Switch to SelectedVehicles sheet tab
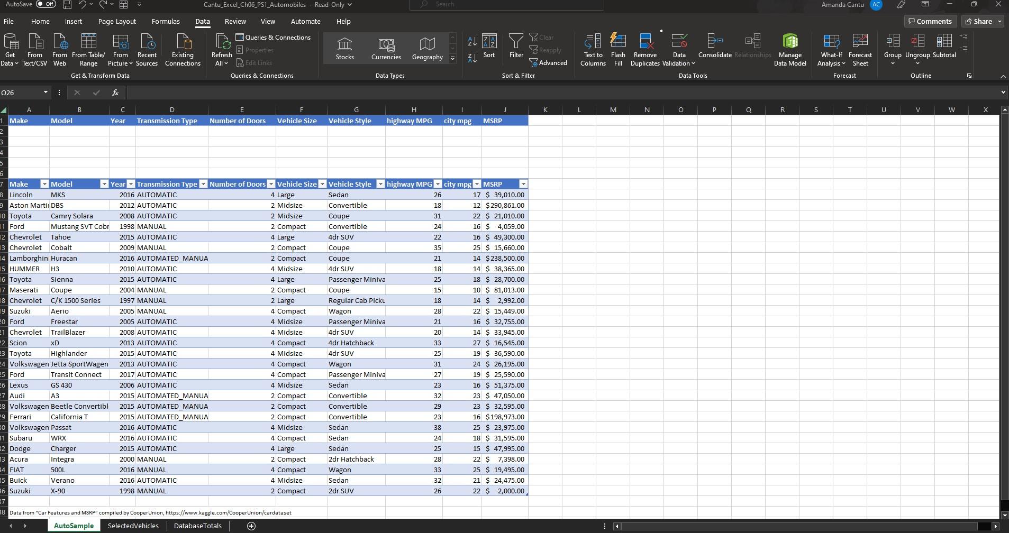Screen dimensions: 1009x533 [x=133, y=526]
